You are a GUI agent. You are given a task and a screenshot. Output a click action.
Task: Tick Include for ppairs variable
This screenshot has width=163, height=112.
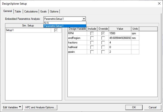tap(92, 52)
